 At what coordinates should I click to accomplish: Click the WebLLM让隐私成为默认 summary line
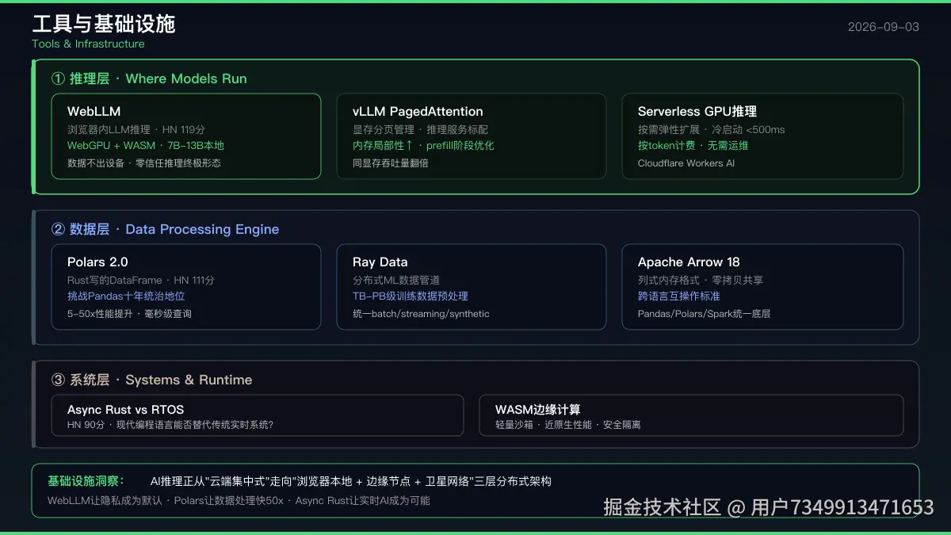[x=239, y=501]
